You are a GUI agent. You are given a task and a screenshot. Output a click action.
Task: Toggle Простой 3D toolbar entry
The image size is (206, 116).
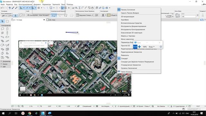(125, 46)
